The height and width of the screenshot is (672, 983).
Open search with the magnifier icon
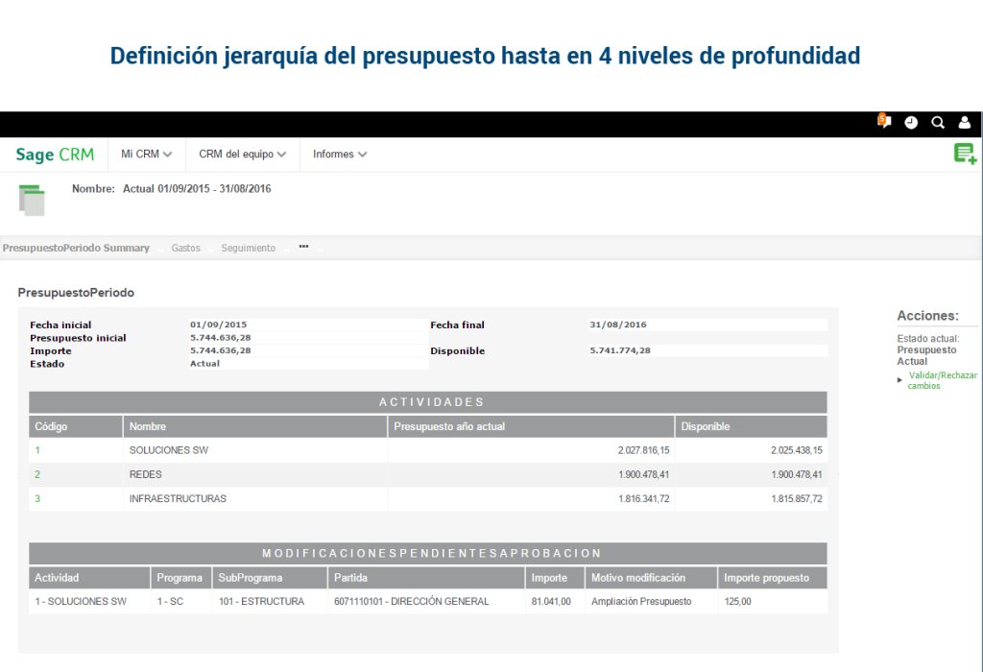click(x=938, y=122)
